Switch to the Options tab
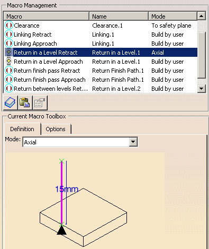Image resolution: width=209 pixels, height=249 pixels. click(x=56, y=129)
